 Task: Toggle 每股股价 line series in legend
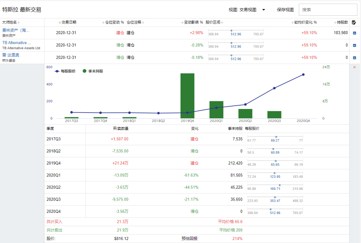coord(65,71)
